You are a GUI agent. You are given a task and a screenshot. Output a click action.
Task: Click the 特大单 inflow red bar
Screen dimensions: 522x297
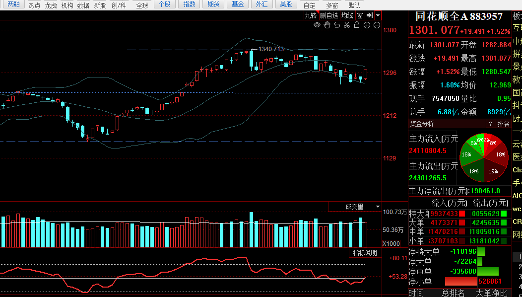coord(462,214)
